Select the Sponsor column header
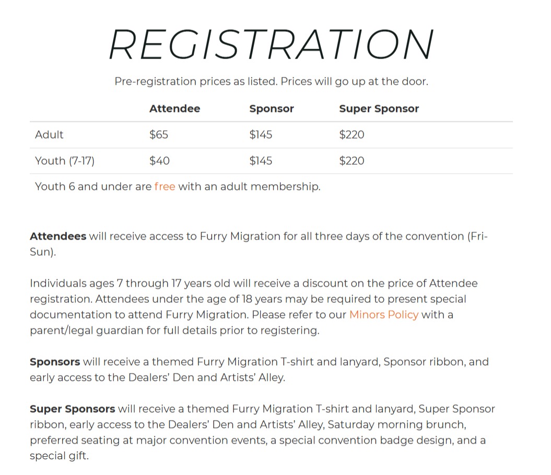 271,109
